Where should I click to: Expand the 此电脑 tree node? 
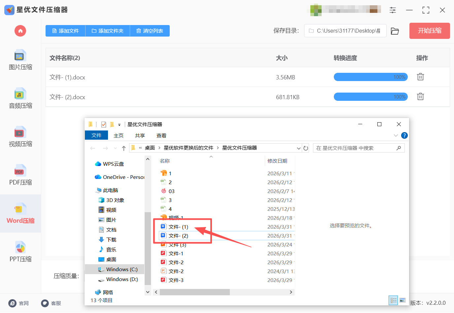(x=93, y=190)
